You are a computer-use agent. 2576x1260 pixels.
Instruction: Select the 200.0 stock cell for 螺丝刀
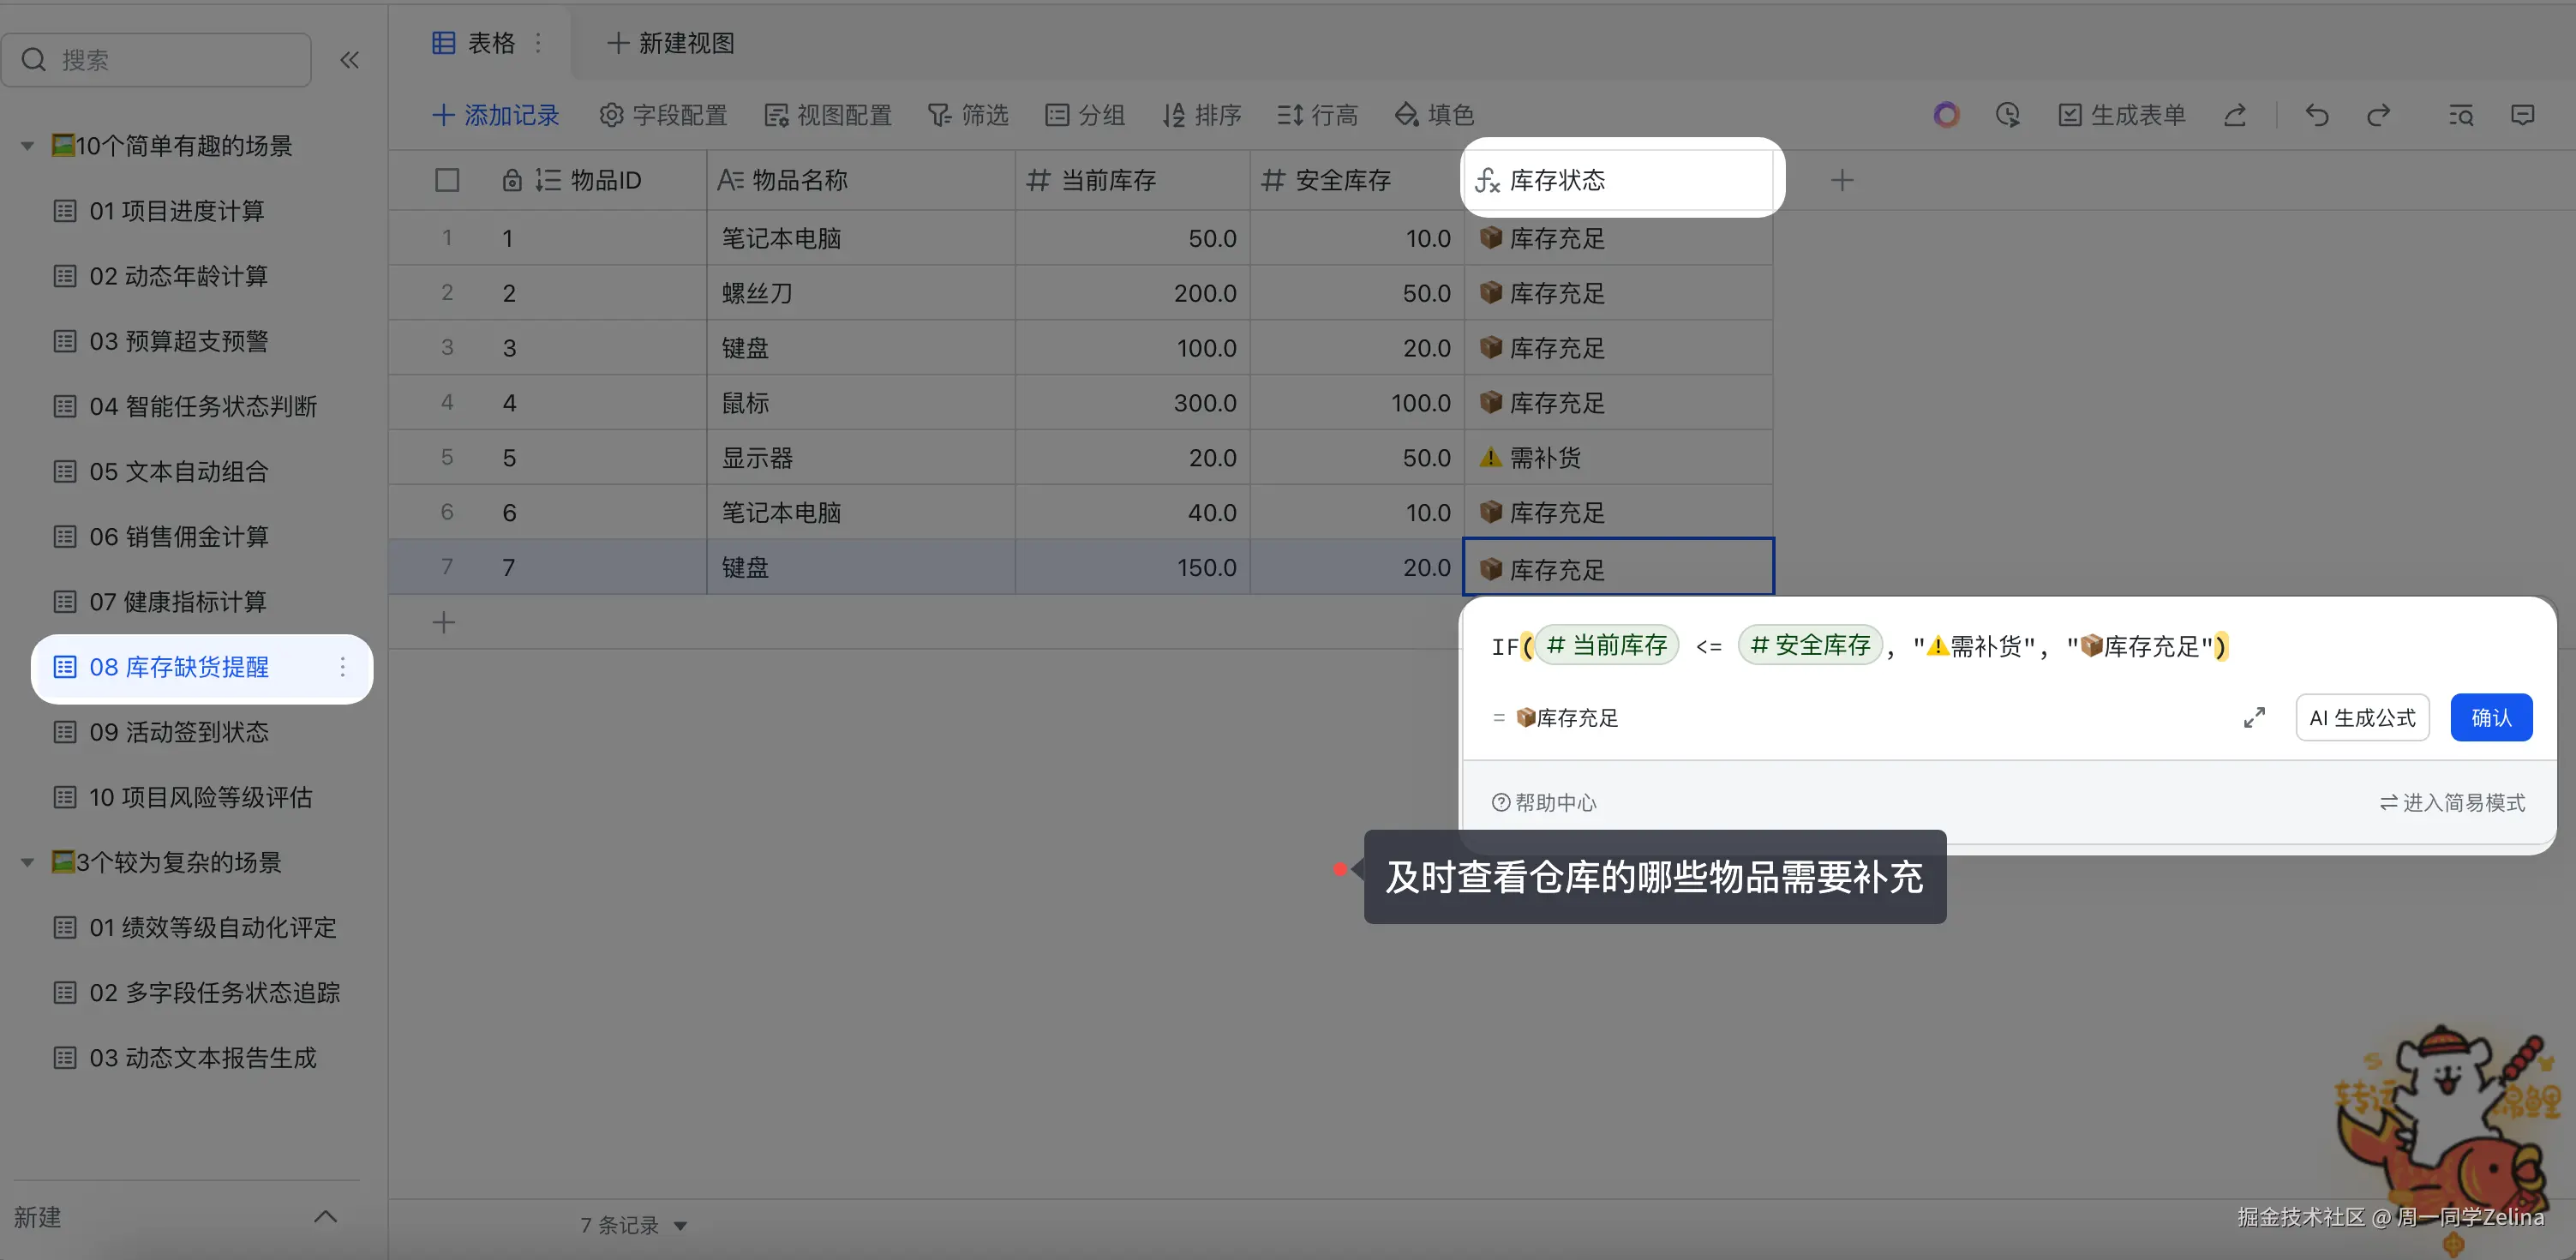(x=1133, y=293)
